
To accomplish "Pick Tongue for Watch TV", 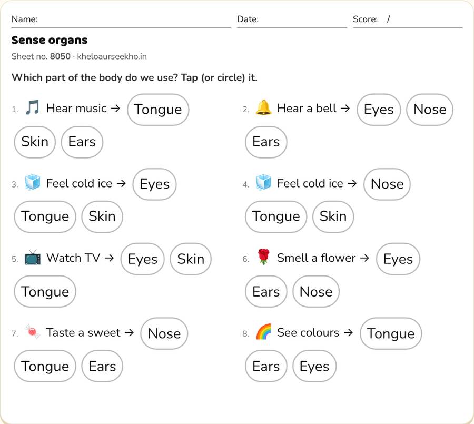I will coord(45,292).
